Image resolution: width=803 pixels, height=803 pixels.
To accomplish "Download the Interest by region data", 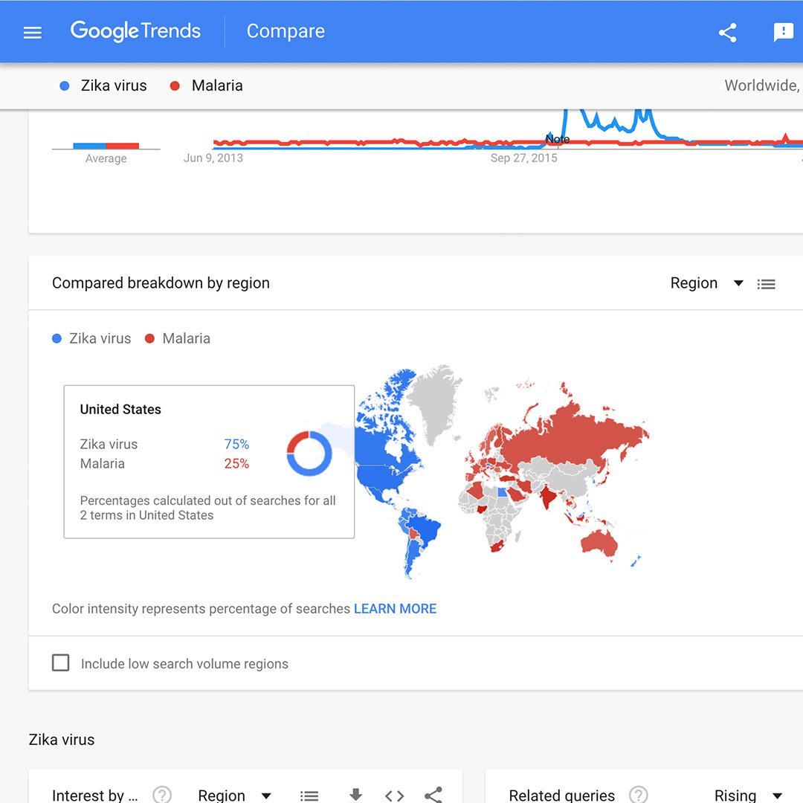I will (355, 795).
